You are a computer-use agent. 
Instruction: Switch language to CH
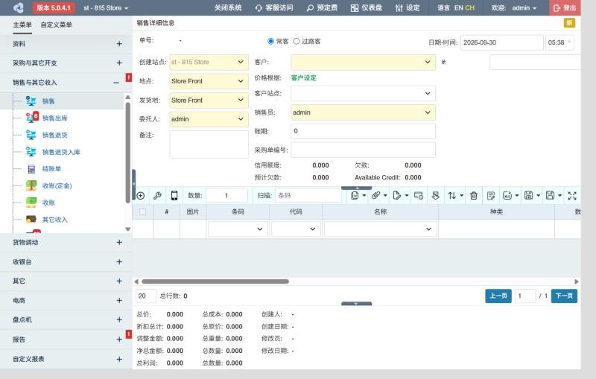(x=470, y=7)
